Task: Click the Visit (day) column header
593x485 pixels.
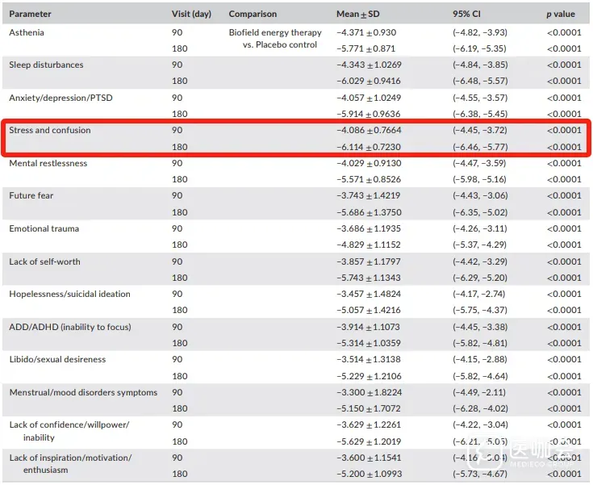Action: click(x=193, y=14)
